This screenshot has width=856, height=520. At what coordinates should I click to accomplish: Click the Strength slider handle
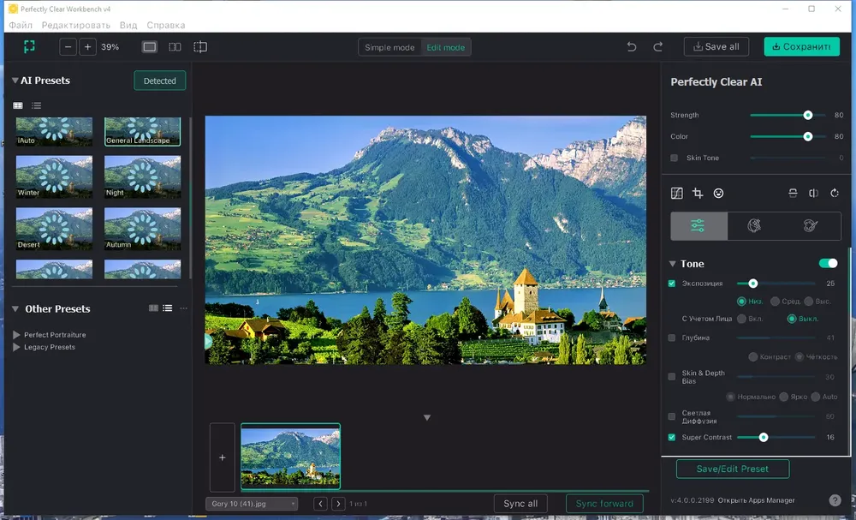pos(808,116)
